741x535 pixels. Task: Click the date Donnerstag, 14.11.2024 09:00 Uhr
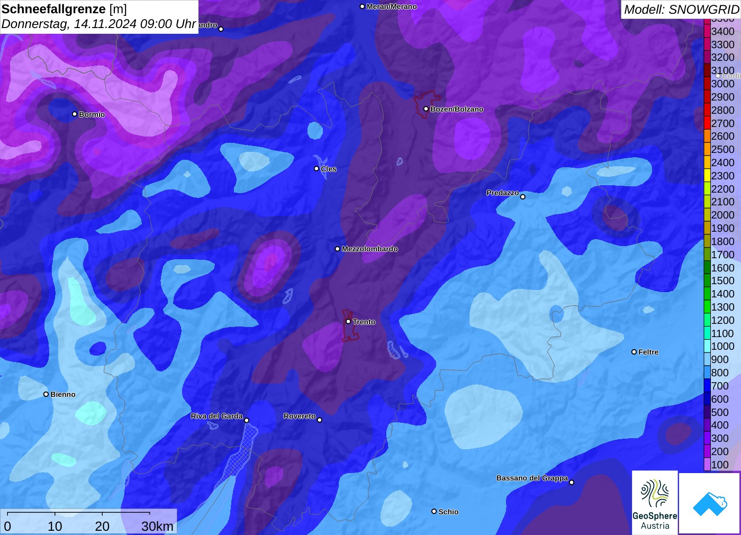[x=98, y=24]
